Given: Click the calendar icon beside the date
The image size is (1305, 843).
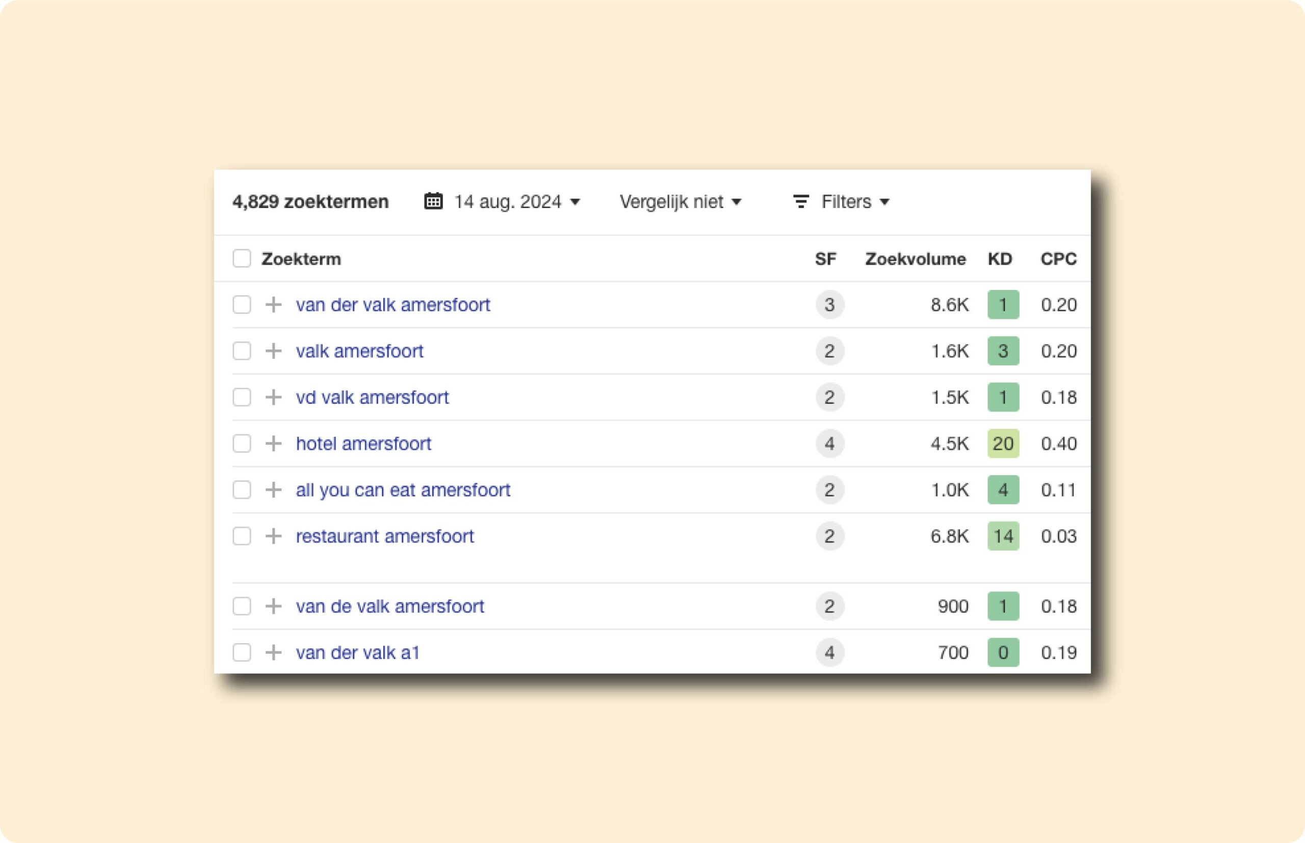Looking at the screenshot, I should (x=433, y=201).
